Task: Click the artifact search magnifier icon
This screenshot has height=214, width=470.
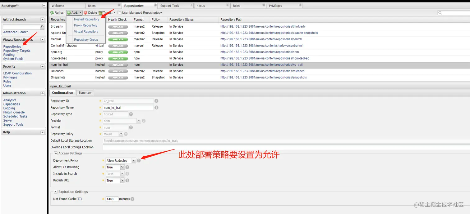Action: pyautogui.click(x=42, y=27)
